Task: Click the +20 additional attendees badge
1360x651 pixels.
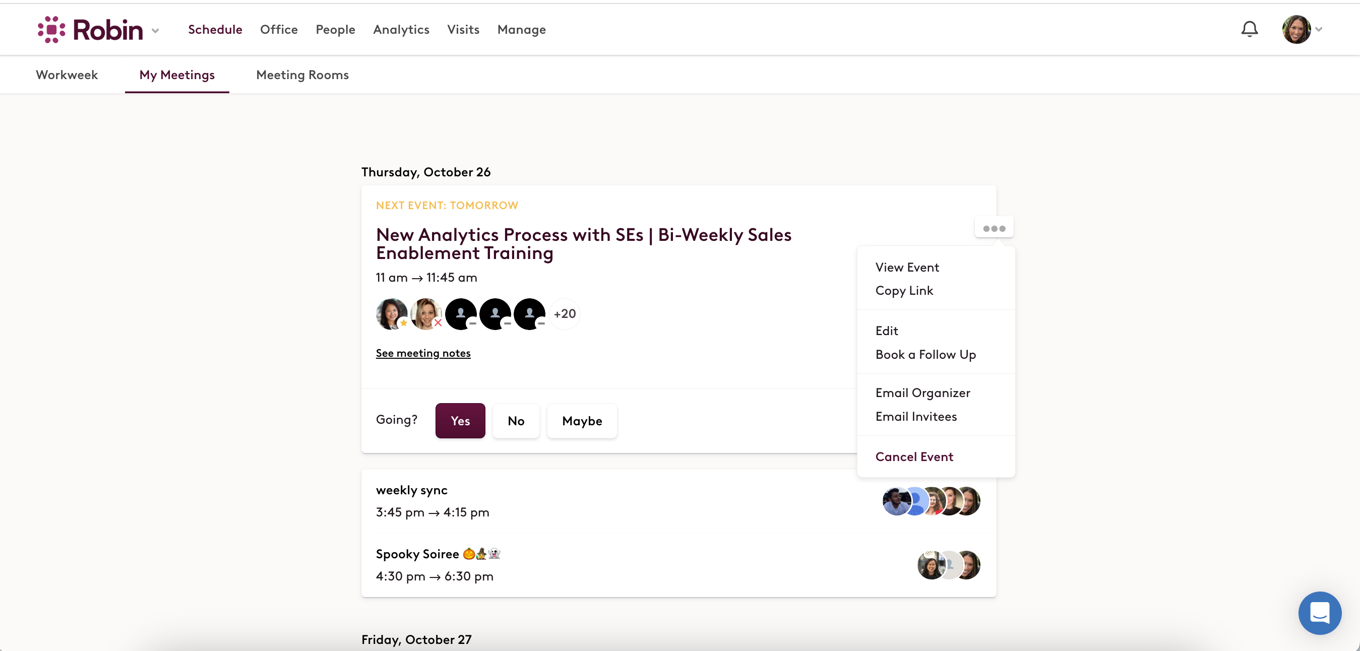Action: (565, 314)
